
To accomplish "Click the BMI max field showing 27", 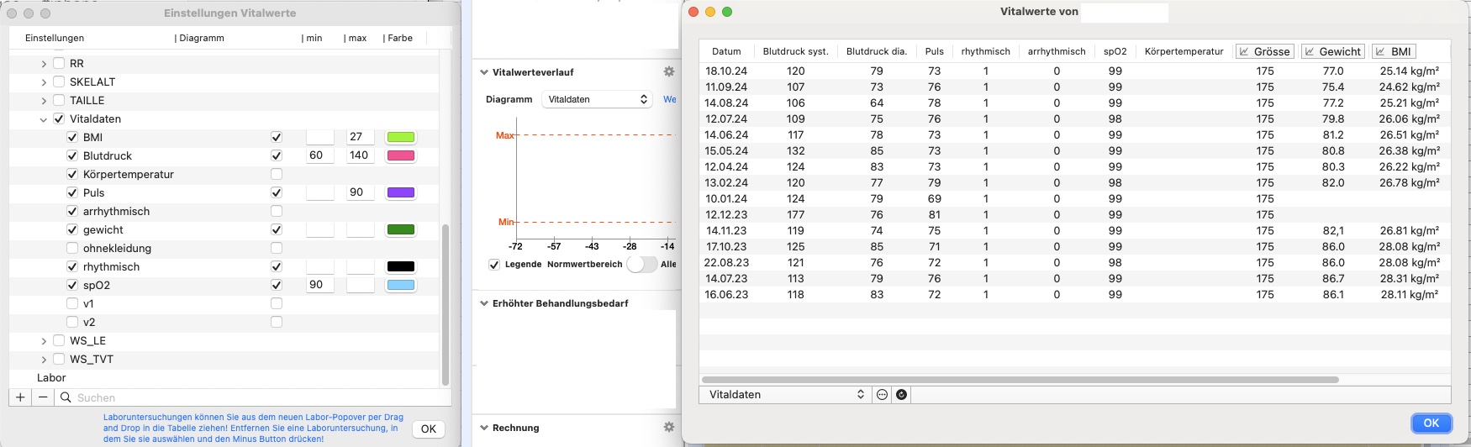I will [x=360, y=137].
